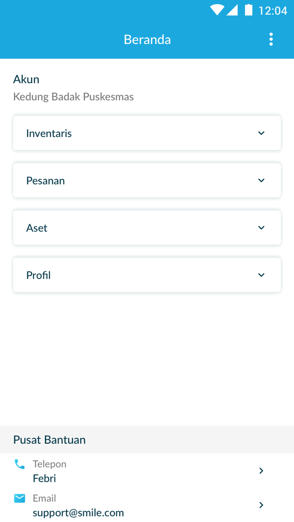Open support@smile.com email link
294x522 pixels.
pos(78,512)
